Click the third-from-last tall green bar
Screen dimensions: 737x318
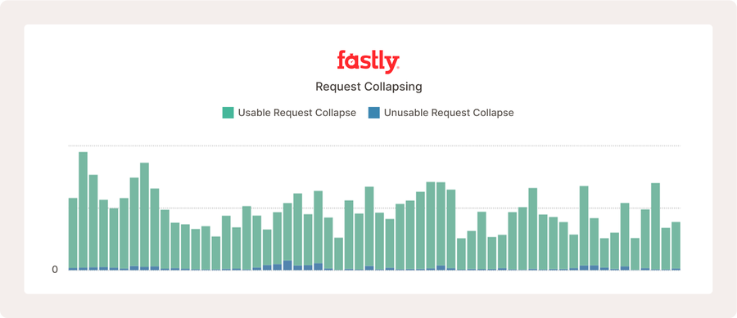655,226
